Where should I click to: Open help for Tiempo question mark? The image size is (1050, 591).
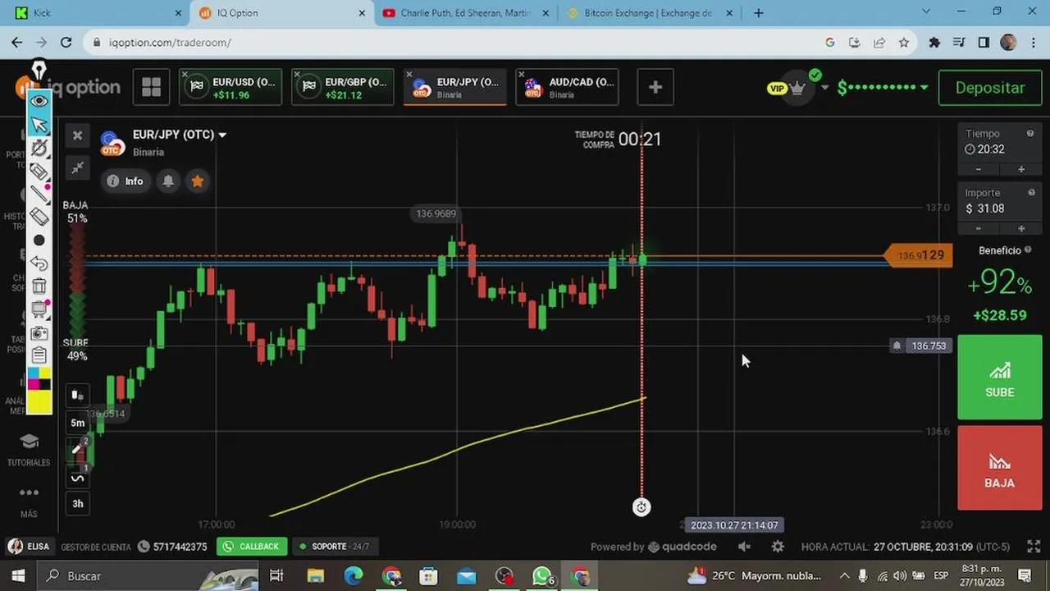point(1030,134)
